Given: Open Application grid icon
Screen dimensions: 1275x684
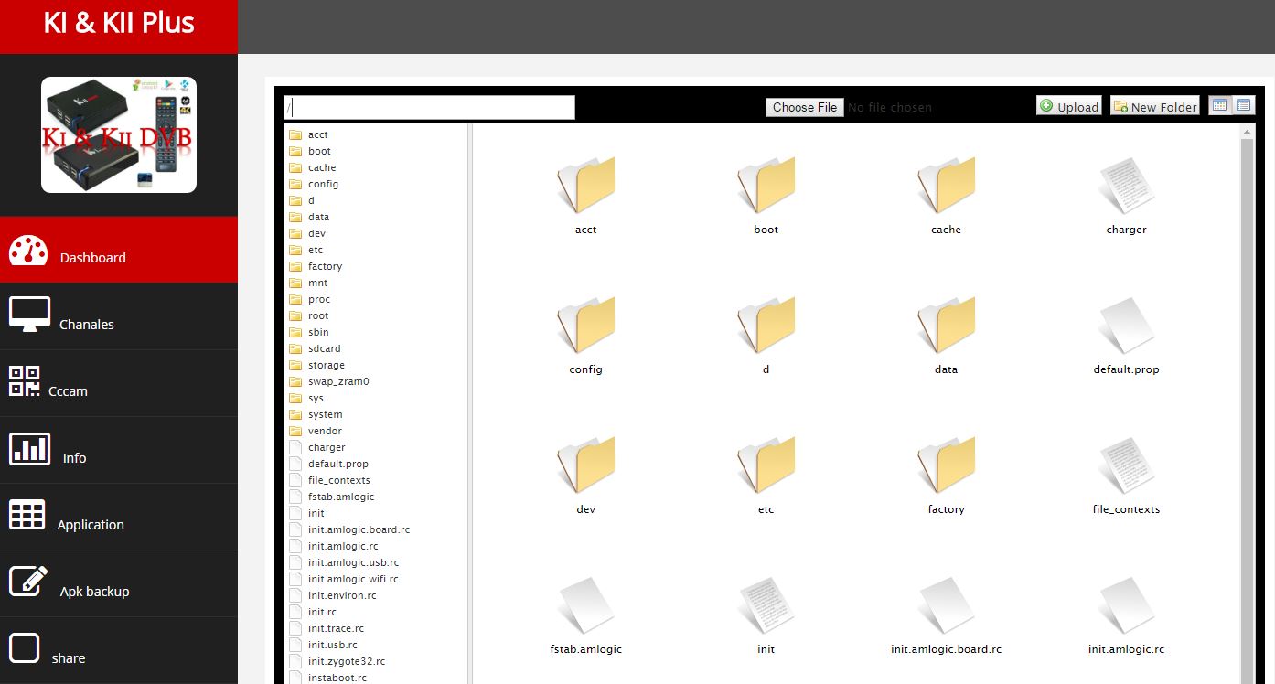Looking at the screenshot, I should tap(27, 516).
